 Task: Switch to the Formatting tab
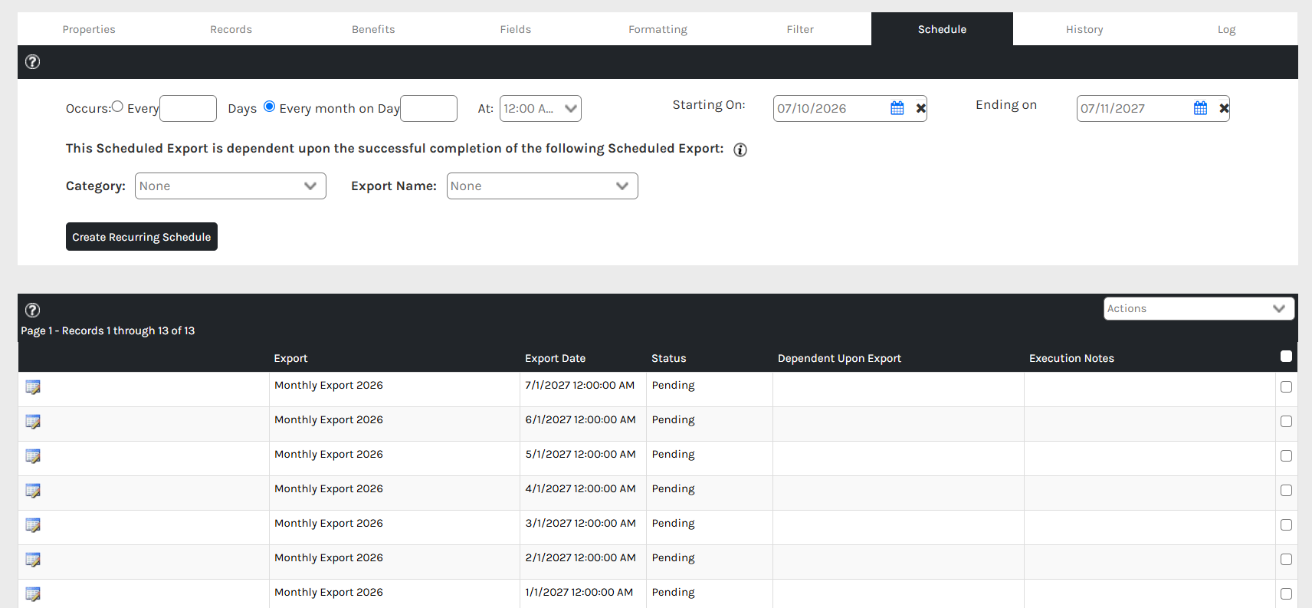pyautogui.click(x=658, y=29)
